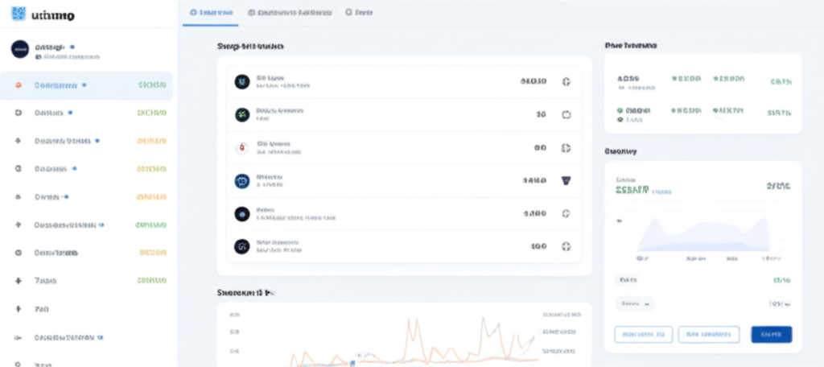Click the dark shield icon on the fourth row's right
The width and height of the screenshot is (824, 367).
pyautogui.click(x=565, y=181)
